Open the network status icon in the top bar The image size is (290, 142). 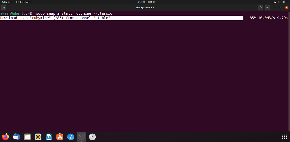point(275,2)
